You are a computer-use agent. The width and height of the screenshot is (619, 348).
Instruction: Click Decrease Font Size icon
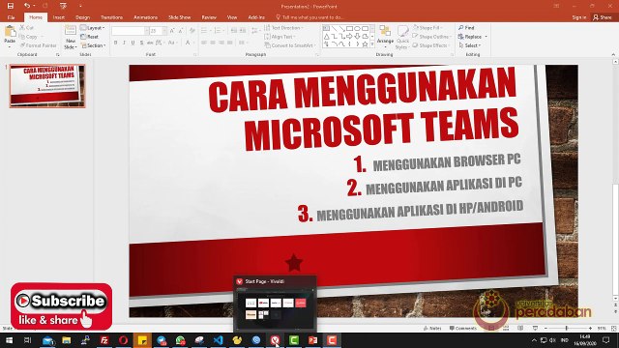[181, 30]
